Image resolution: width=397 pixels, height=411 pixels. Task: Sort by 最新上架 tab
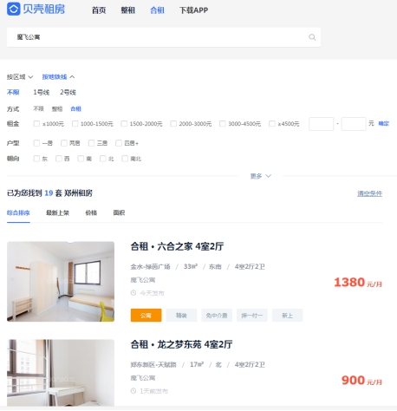click(x=57, y=212)
